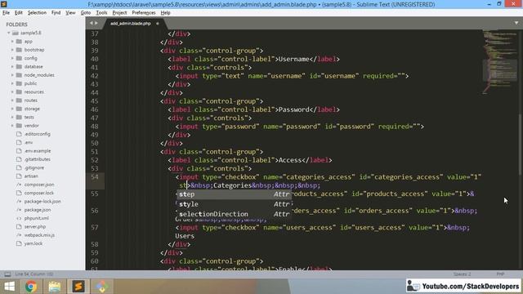Screen dimensions: 523x294
Task: Open the Preferences menu
Action: click(x=144, y=13)
